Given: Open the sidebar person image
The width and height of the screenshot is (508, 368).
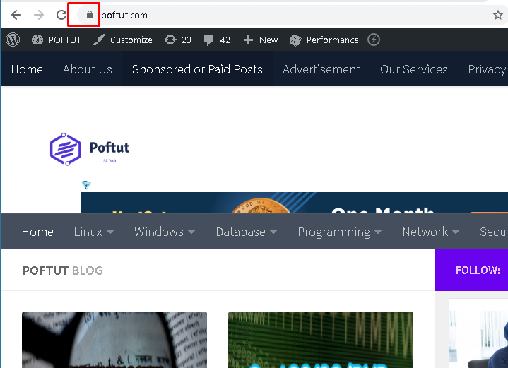Looking at the screenshot, I should point(479,333).
